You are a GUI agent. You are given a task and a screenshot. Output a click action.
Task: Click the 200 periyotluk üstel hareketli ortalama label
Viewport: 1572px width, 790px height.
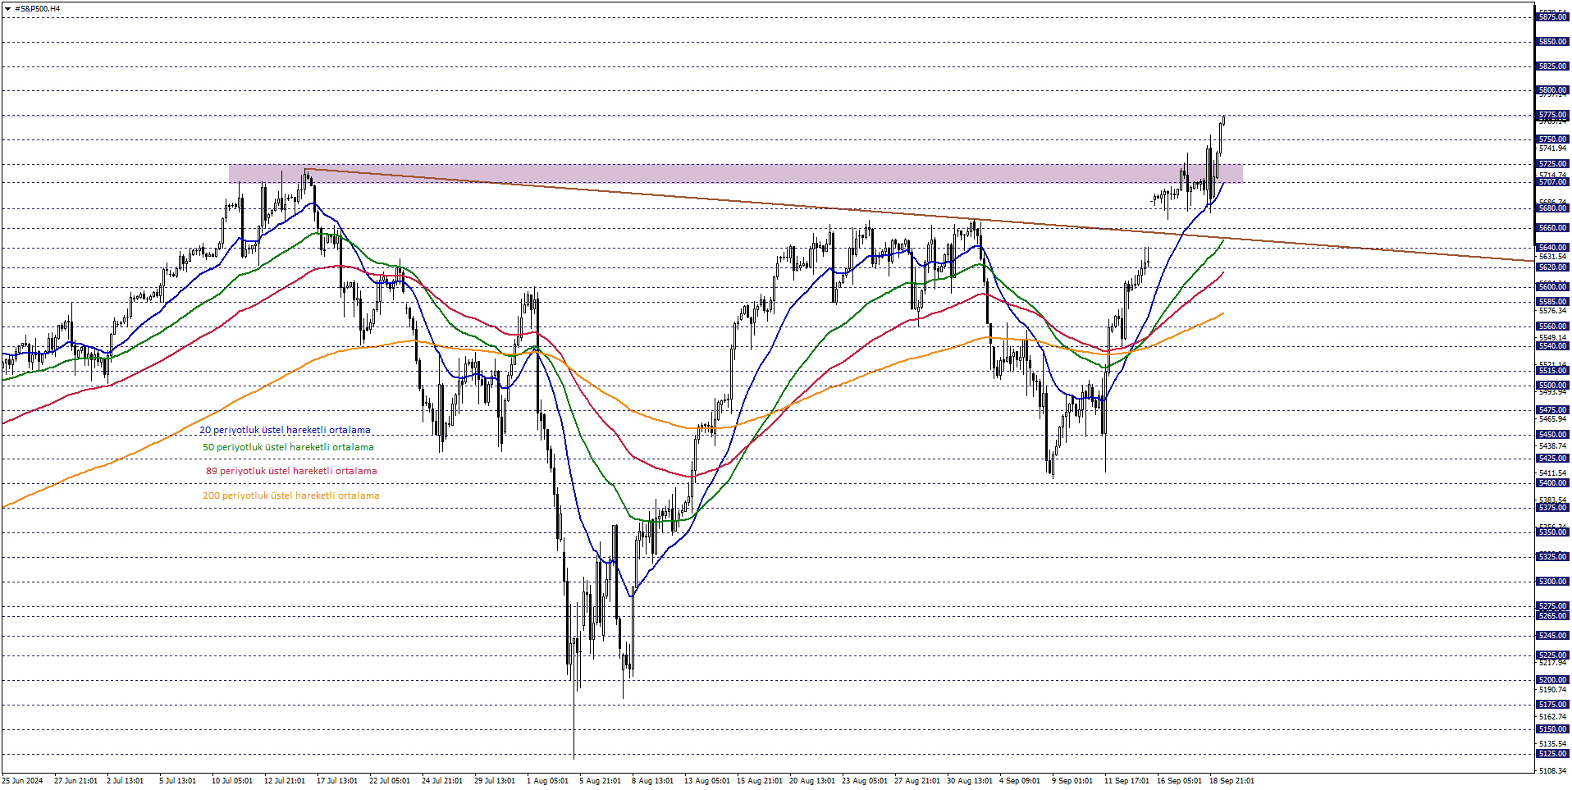tap(291, 495)
